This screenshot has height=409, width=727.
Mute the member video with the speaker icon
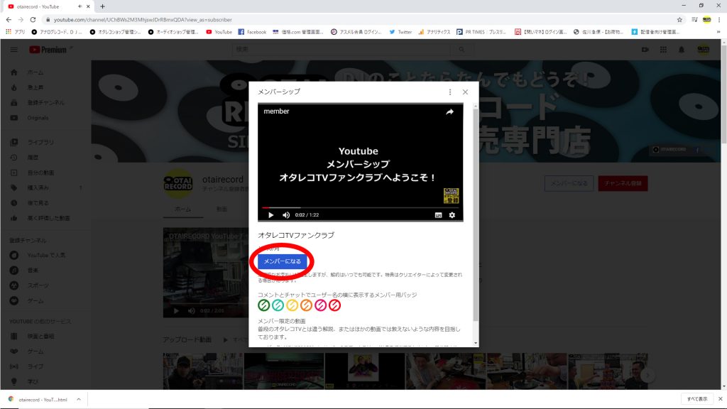pyautogui.click(x=286, y=214)
